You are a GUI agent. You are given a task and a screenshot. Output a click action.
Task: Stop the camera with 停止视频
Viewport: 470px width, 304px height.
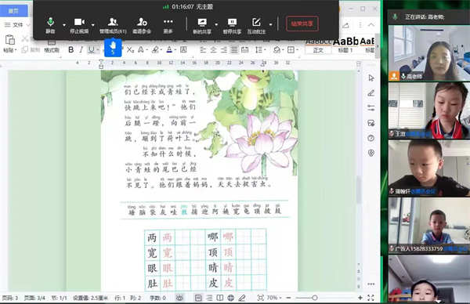pos(79,25)
